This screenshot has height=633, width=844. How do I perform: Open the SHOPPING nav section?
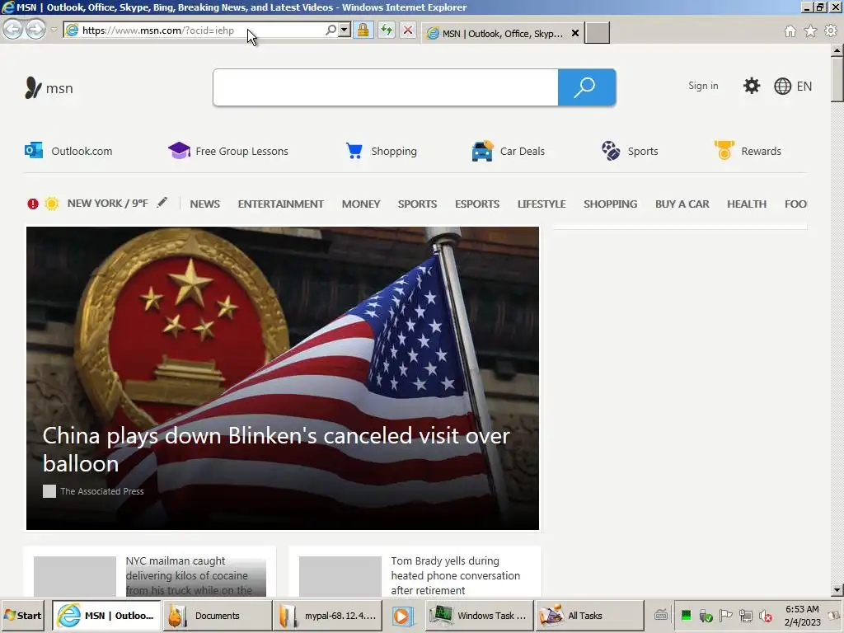611,204
